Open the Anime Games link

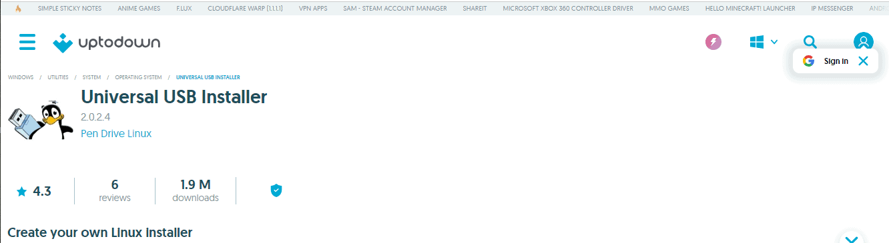coord(139,8)
